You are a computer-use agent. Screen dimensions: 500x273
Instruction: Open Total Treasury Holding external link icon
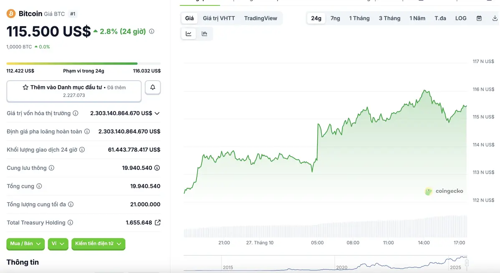coord(157,222)
